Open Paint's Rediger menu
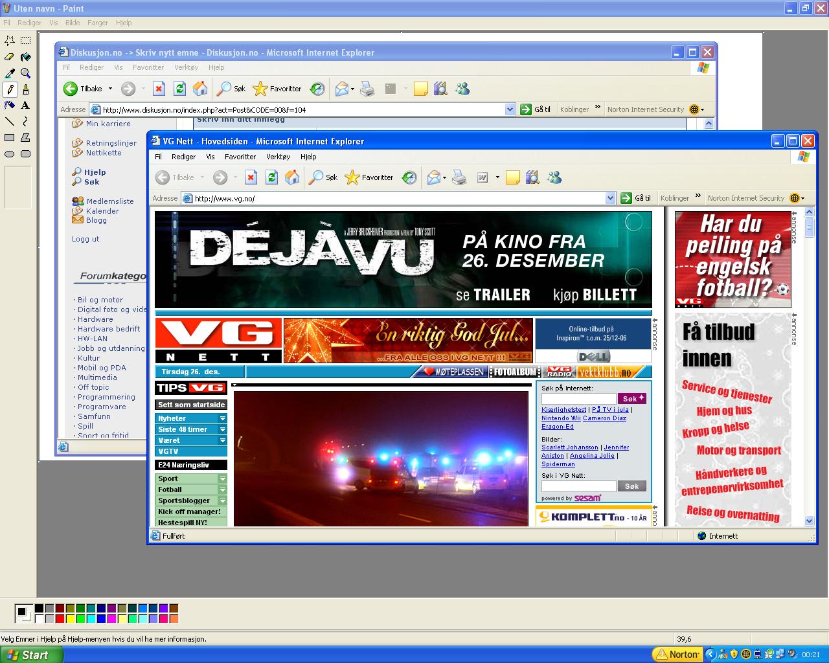The height and width of the screenshot is (663, 829). [30, 23]
